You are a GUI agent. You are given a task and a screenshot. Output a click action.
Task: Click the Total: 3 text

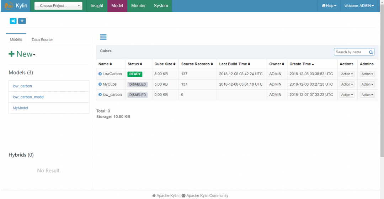click(103, 111)
